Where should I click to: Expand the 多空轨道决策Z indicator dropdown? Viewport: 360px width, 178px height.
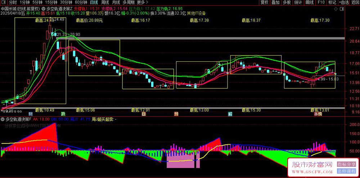[x=44, y=9]
